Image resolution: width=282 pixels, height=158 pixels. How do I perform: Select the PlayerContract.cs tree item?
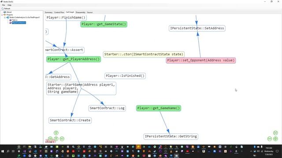(19, 23)
